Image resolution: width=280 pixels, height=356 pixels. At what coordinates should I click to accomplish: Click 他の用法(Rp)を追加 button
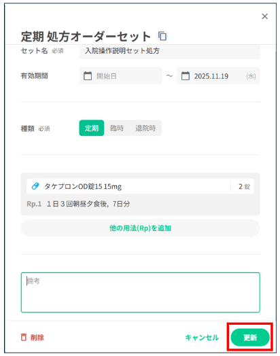[x=141, y=228]
